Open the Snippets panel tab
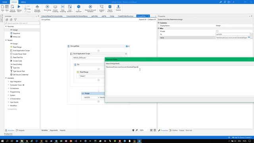Image resolution: width=254 pixels, height=143 pixels. tap(20, 130)
